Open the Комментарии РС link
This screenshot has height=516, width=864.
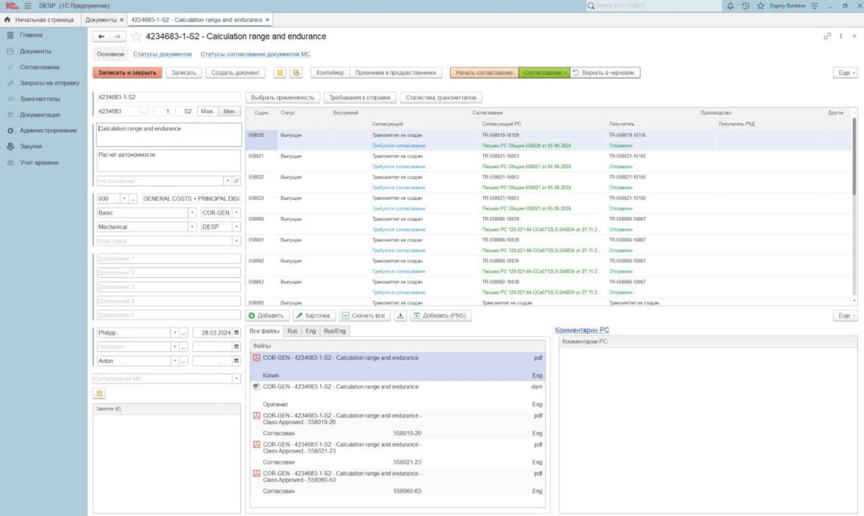pyautogui.click(x=582, y=330)
